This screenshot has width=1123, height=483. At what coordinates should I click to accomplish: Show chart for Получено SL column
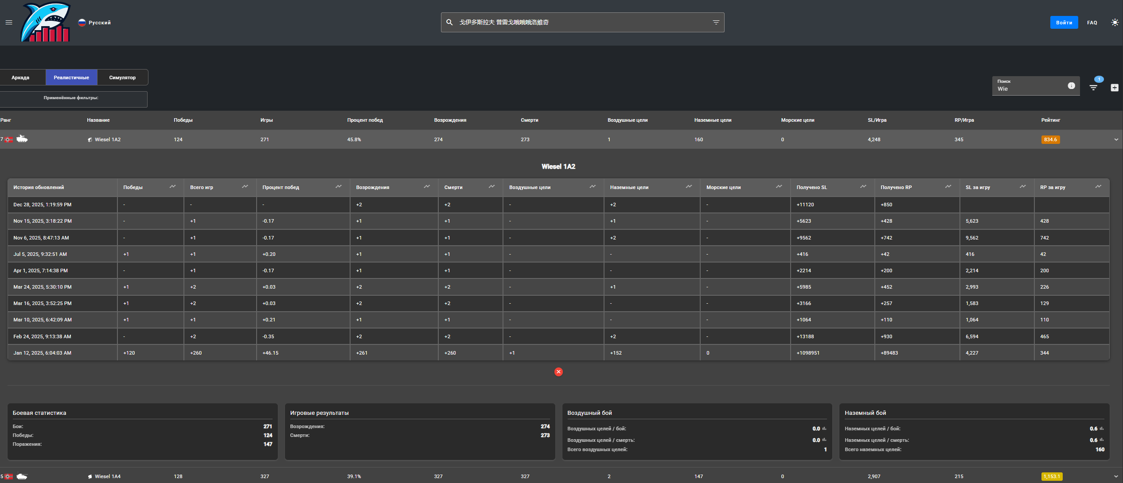click(863, 187)
